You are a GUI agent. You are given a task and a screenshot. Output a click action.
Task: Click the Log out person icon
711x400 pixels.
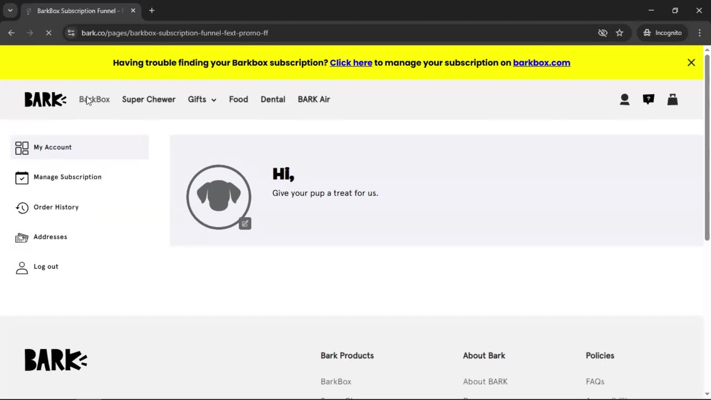point(22,267)
